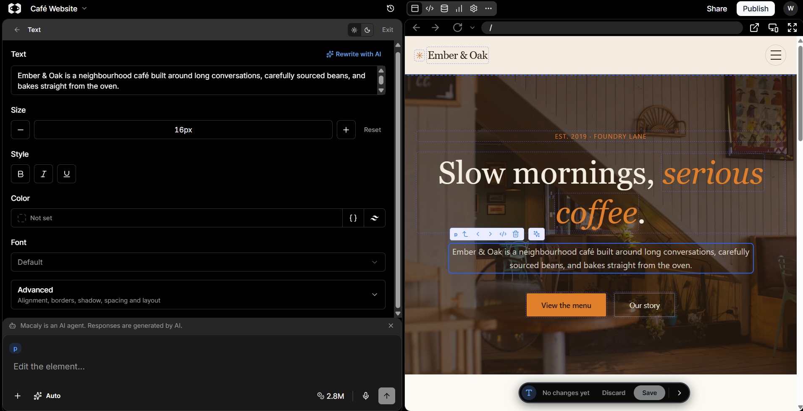The image size is (803, 411).
Task: Open the Not set color picker
Action: [177, 218]
